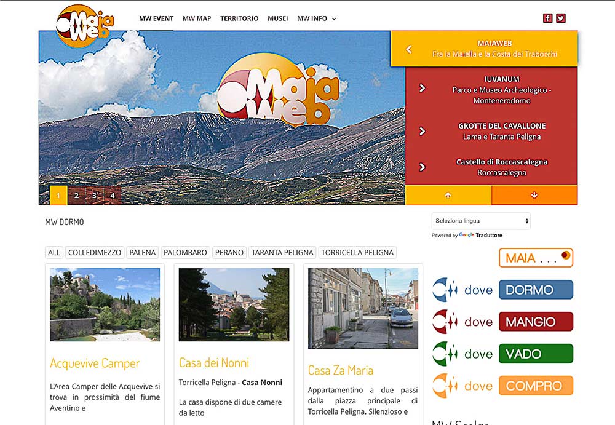Open the Acquevive Camper title link
This screenshot has height=425, width=615.
click(x=95, y=363)
